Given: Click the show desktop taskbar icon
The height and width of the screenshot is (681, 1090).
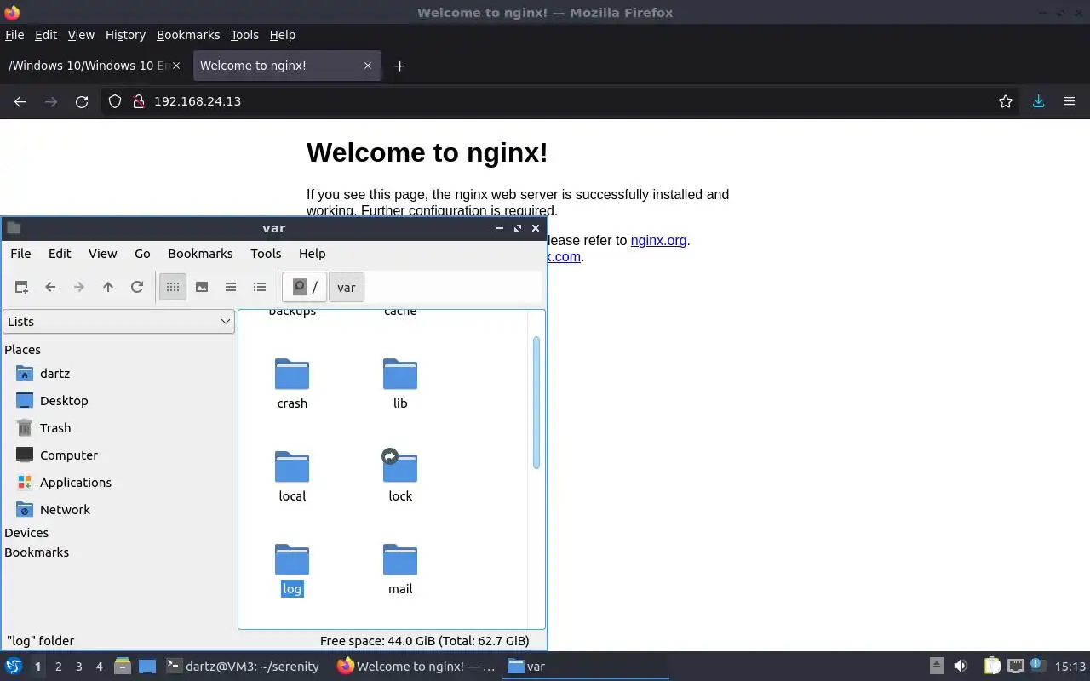Looking at the screenshot, I should (x=146, y=667).
